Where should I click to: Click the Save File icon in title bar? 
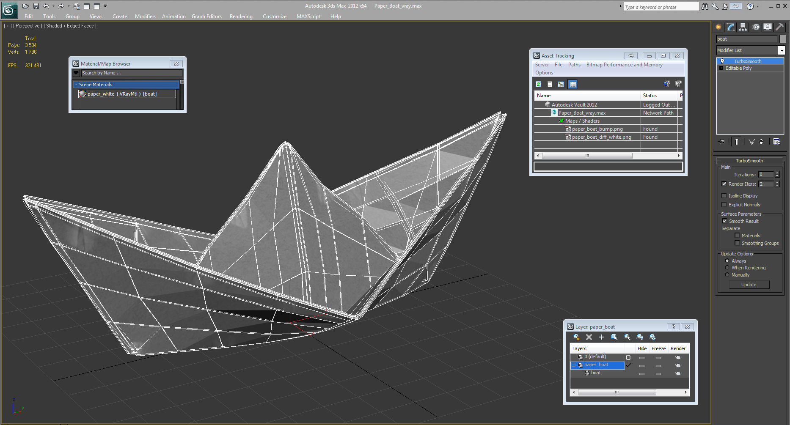tap(36, 6)
